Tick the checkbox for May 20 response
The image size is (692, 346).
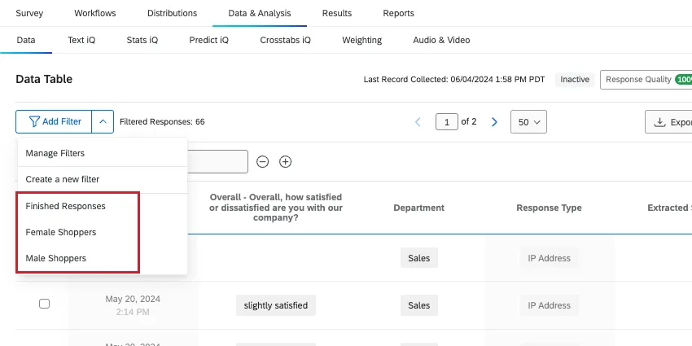(45, 304)
